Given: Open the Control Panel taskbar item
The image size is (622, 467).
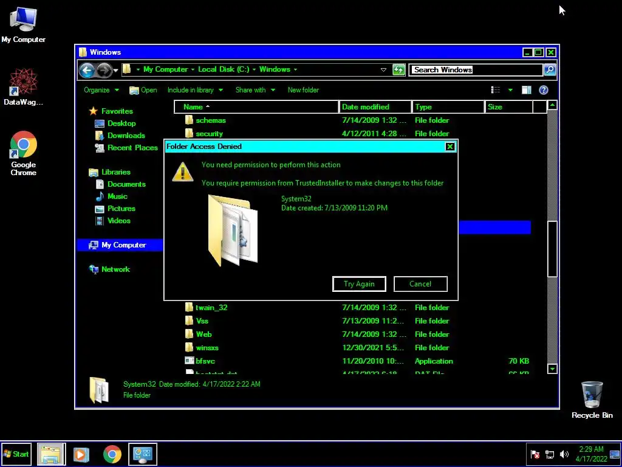Looking at the screenshot, I should pyautogui.click(x=142, y=454).
